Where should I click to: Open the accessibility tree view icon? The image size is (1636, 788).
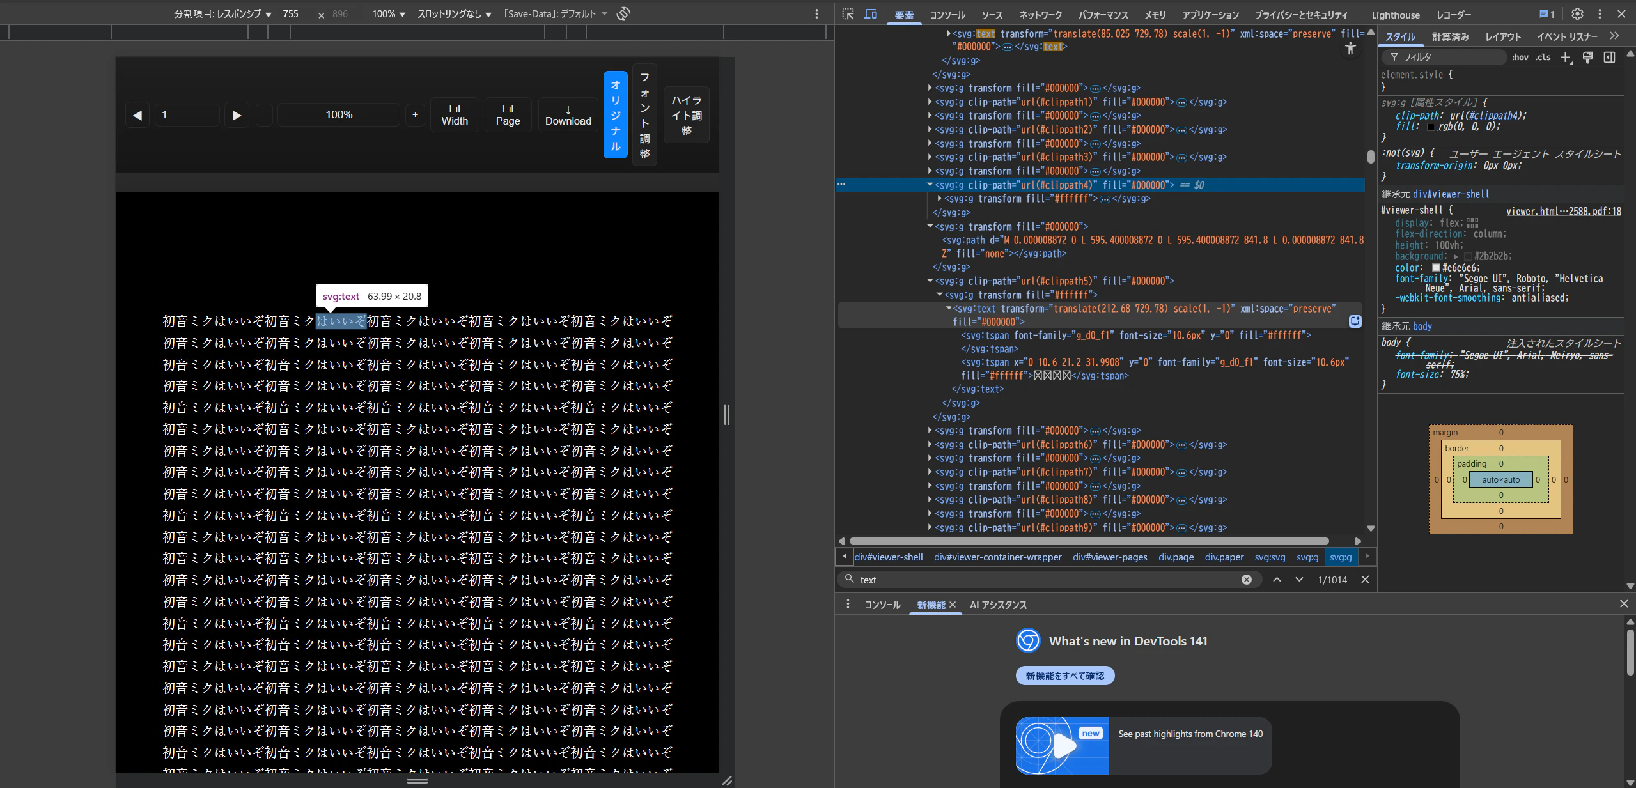(1350, 49)
